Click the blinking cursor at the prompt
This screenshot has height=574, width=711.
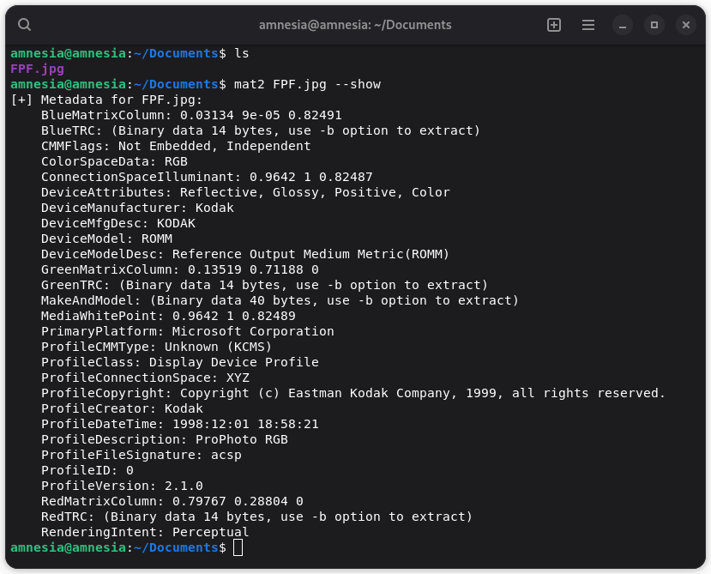(x=238, y=547)
